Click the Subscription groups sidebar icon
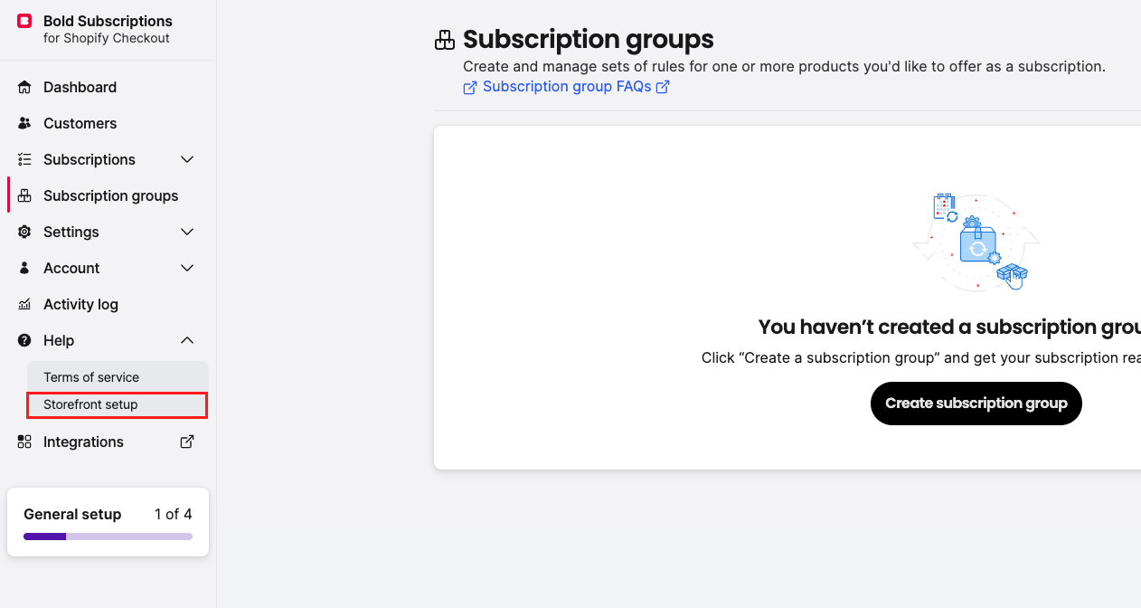 [x=24, y=195]
